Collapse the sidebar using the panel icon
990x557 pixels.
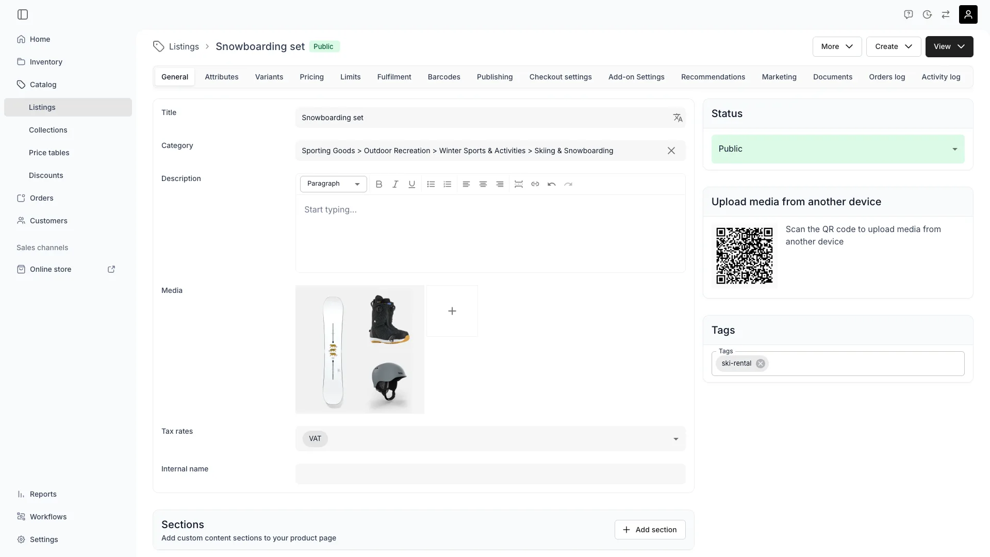coord(23,14)
